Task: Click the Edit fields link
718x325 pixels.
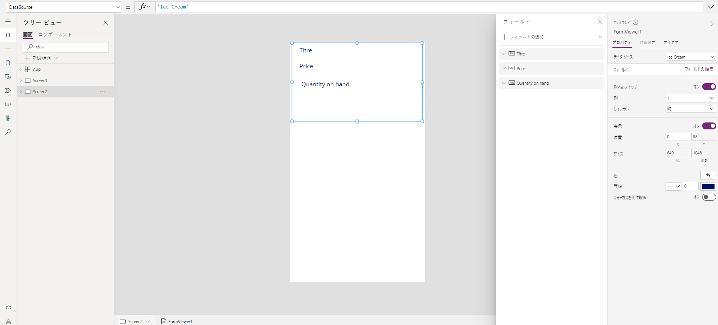Action: [699, 69]
